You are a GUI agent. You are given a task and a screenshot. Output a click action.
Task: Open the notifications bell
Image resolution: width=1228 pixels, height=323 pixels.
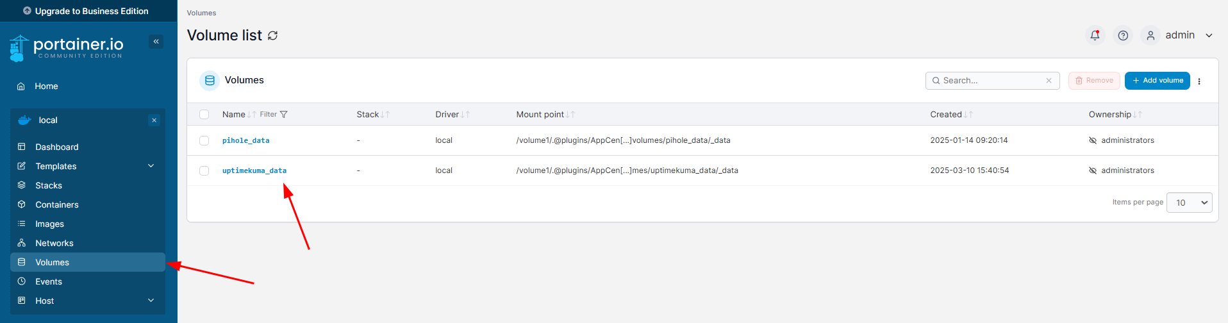tap(1095, 35)
